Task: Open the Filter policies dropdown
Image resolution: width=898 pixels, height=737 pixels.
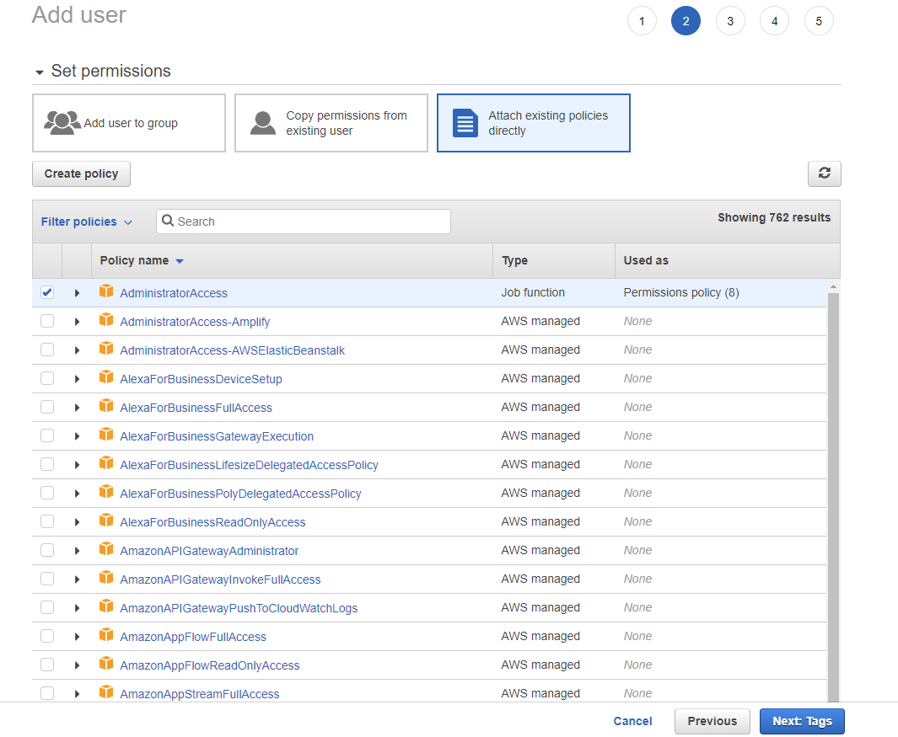Action: pyautogui.click(x=86, y=221)
